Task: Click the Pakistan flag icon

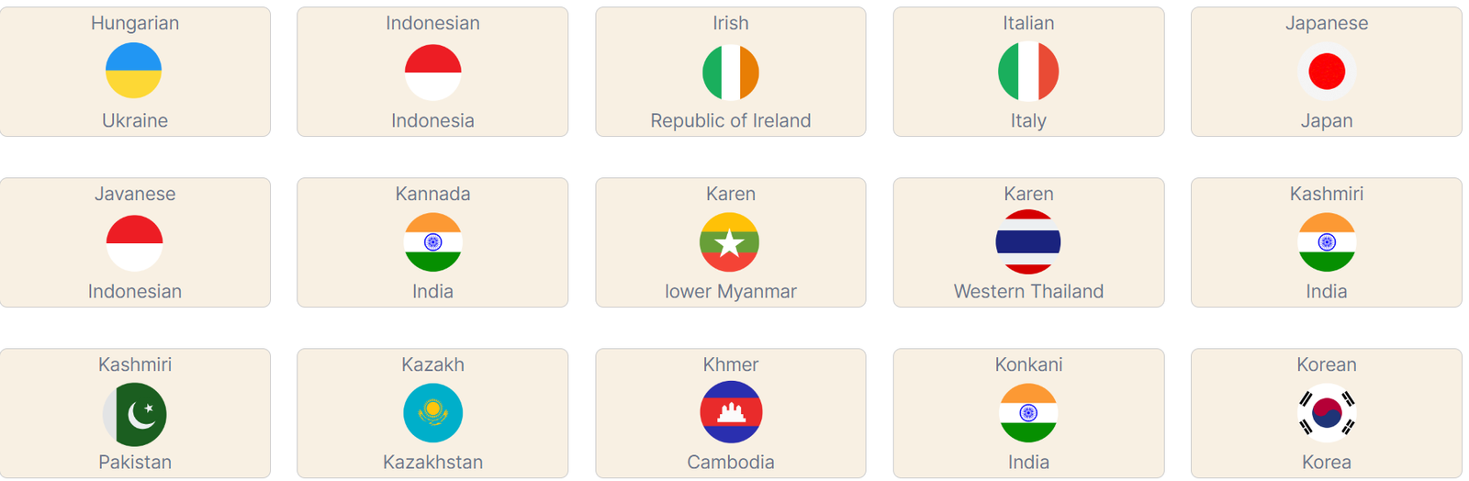Action: pos(135,414)
